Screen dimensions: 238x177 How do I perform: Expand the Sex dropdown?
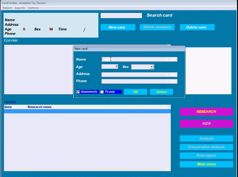click(x=151, y=67)
